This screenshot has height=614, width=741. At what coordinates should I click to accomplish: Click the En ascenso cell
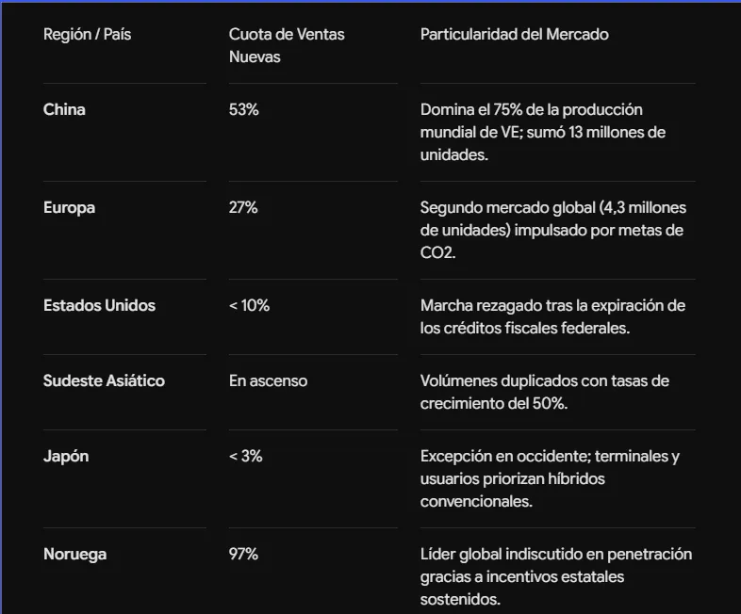pos(268,380)
